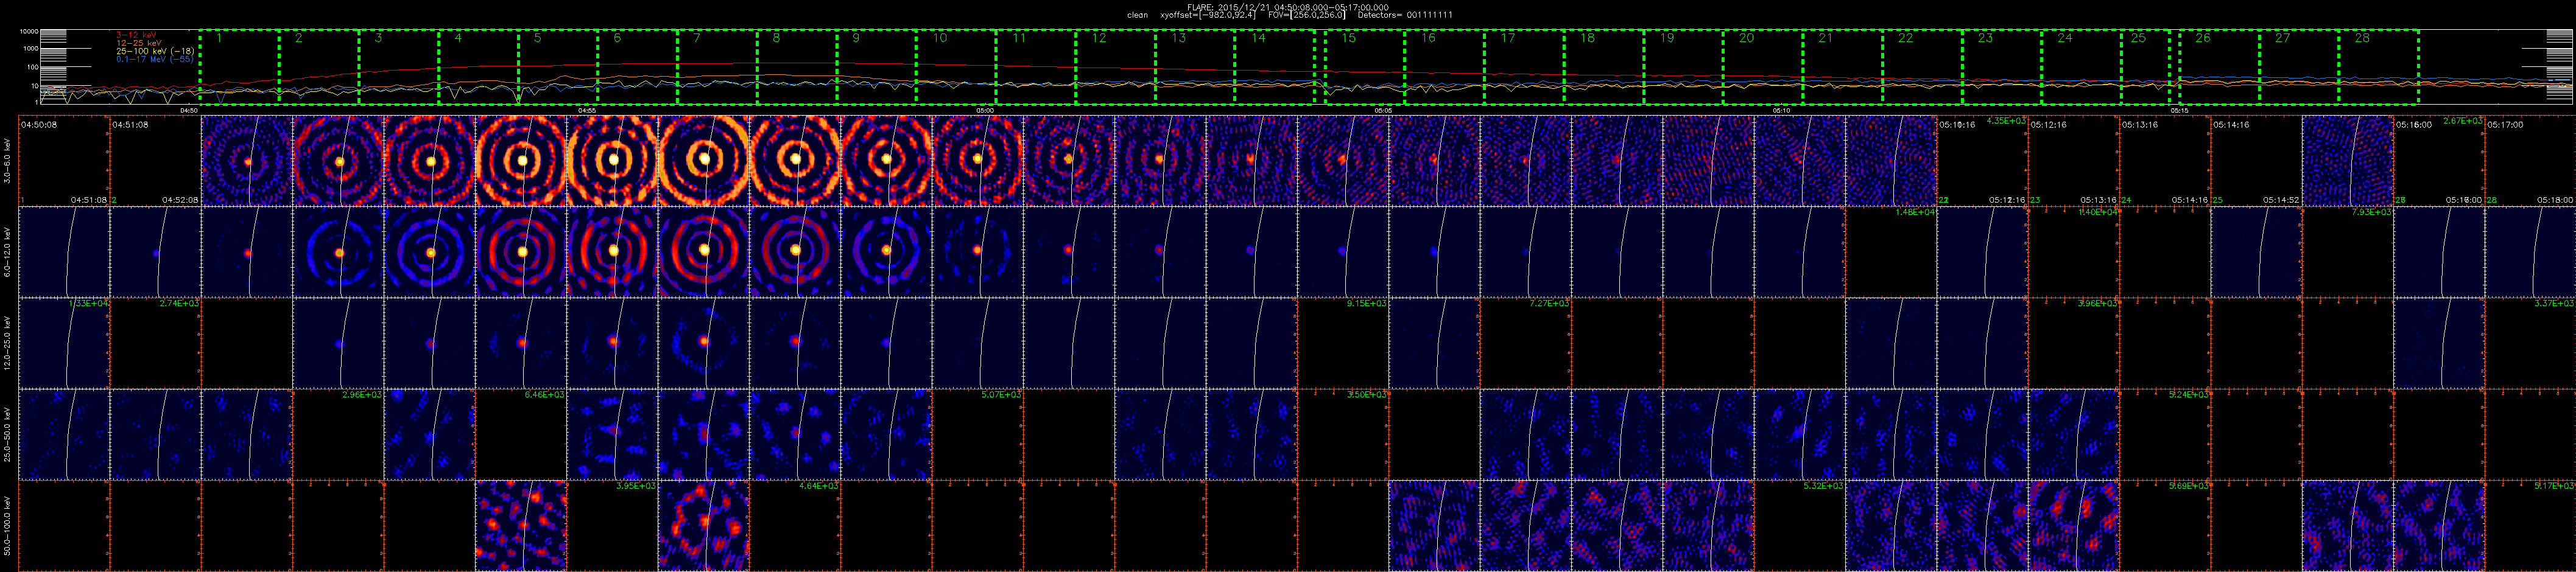This screenshot has width=2576, height=572.
Task: Click the 6.0-12.0 keV row label
Action: (8, 252)
